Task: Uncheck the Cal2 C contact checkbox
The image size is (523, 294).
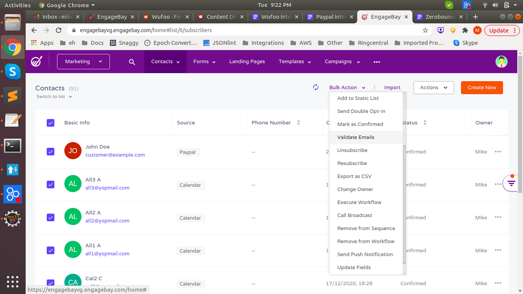Action: [x=51, y=283]
